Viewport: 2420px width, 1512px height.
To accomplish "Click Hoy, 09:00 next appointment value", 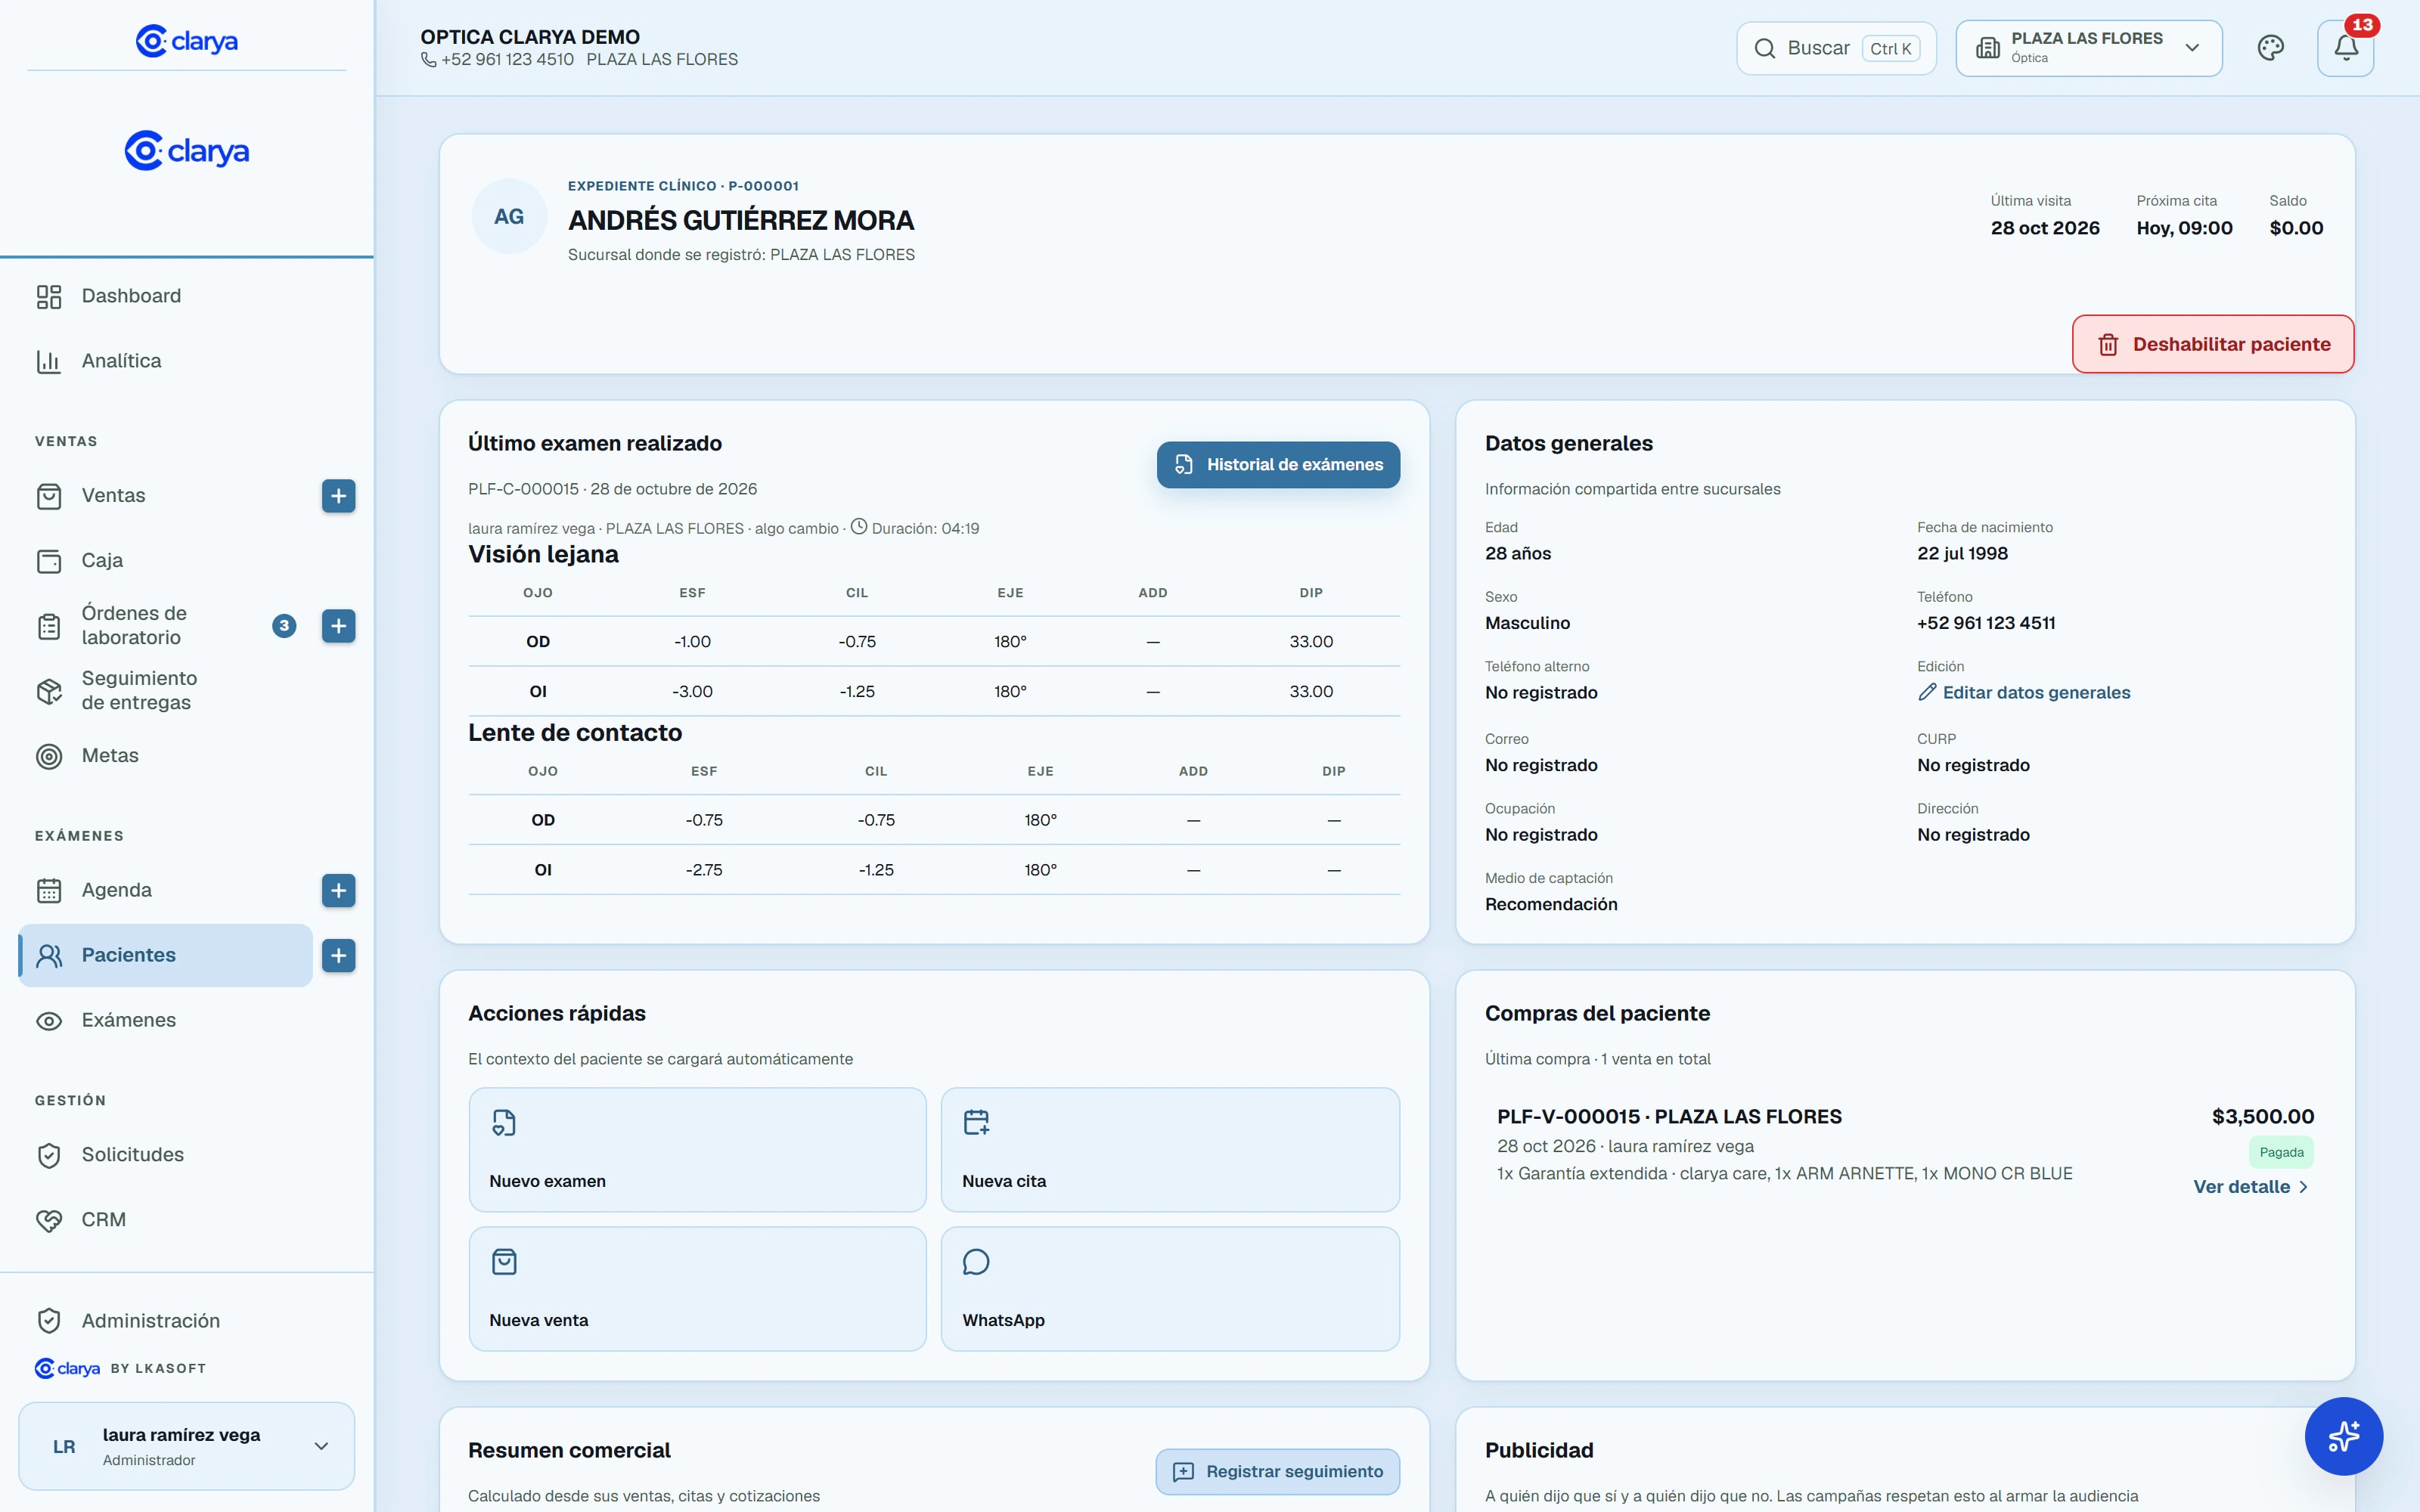I will [2184, 228].
